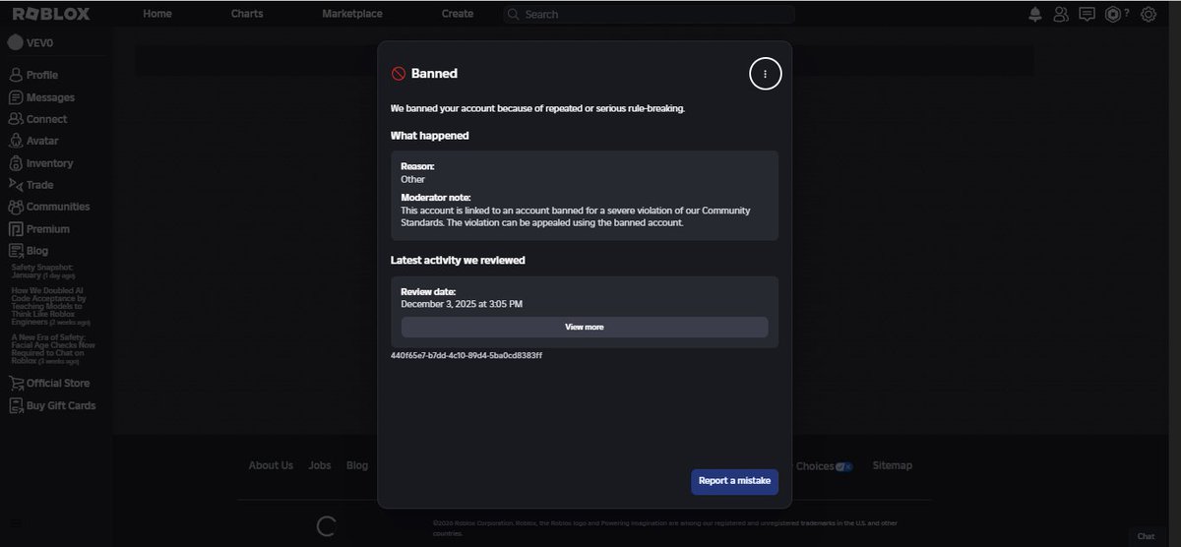Click the VEVO avatar icon in the sidebar
The image size is (1181, 547).
click(x=15, y=42)
